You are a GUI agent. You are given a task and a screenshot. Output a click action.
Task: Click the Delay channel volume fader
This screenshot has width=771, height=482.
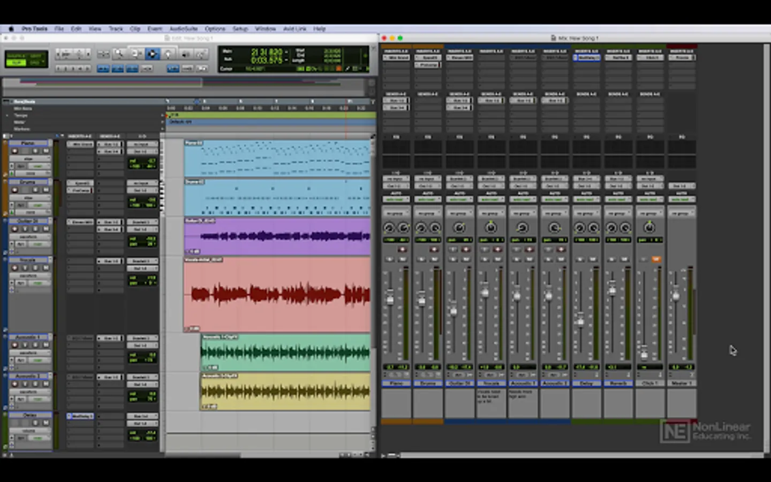coord(580,321)
